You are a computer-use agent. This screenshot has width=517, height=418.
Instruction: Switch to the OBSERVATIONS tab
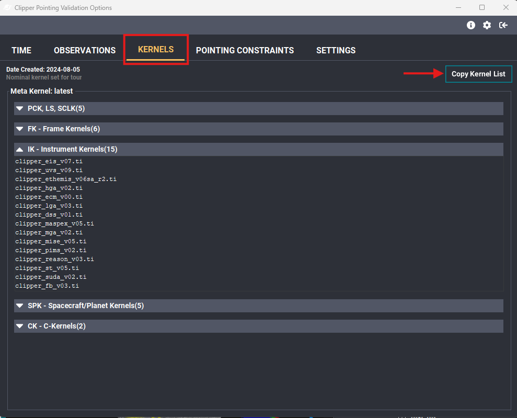tap(85, 50)
